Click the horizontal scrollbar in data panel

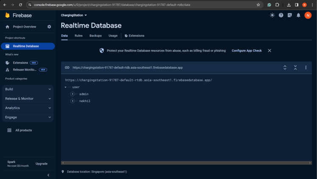click(x=186, y=162)
